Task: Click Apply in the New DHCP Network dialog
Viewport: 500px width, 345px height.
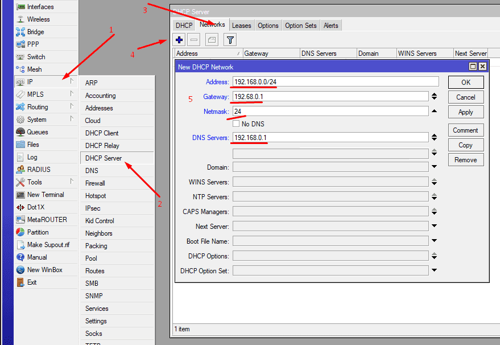Action: pos(466,112)
